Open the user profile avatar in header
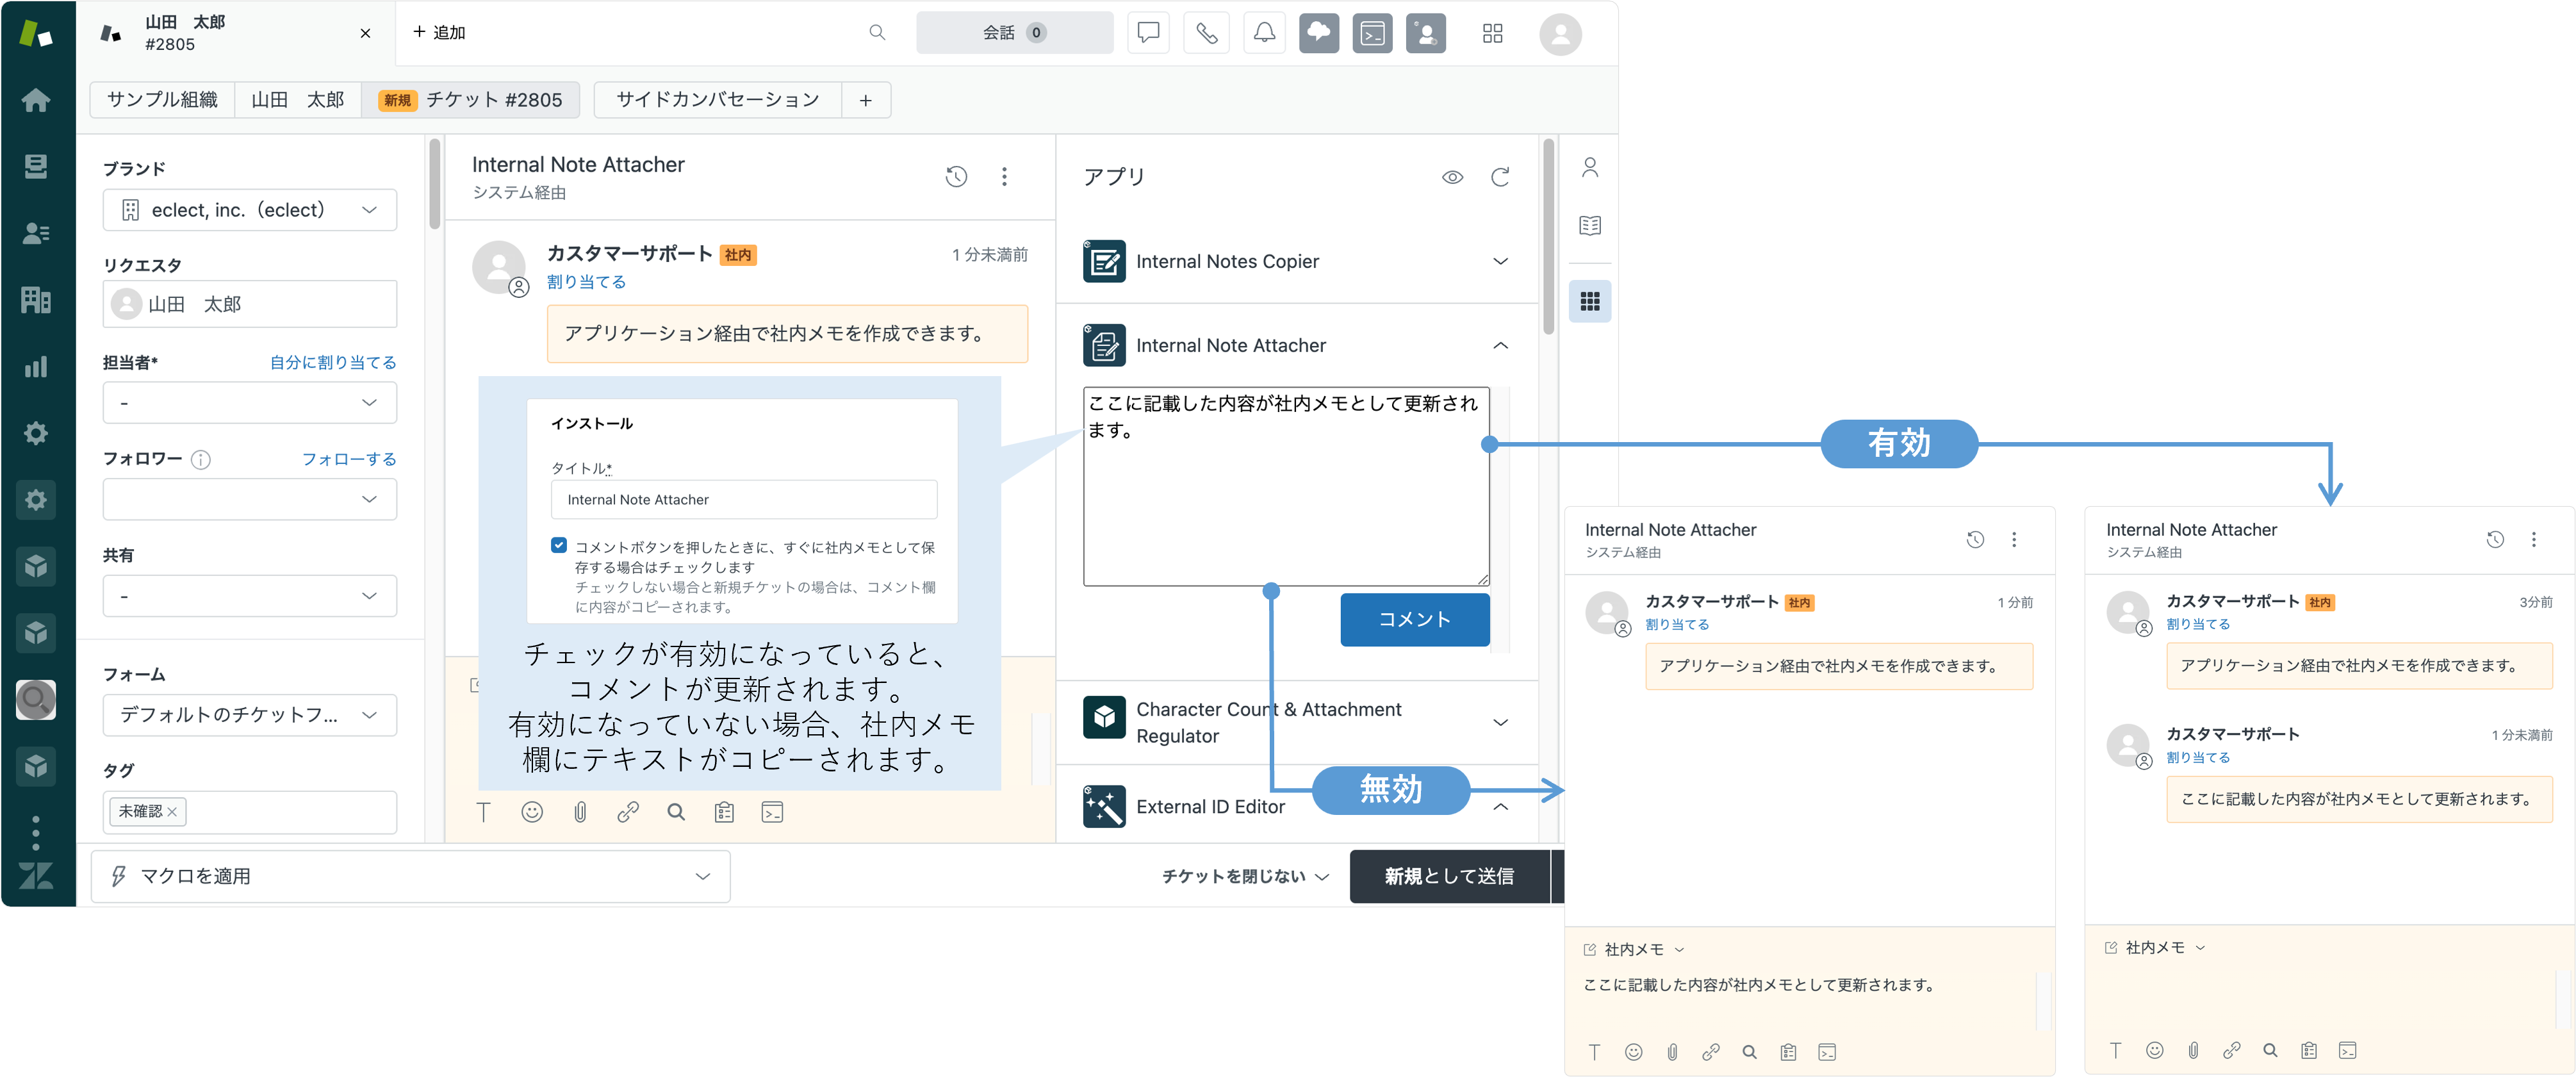The width and height of the screenshot is (2576, 1077). [x=1560, y=33]
